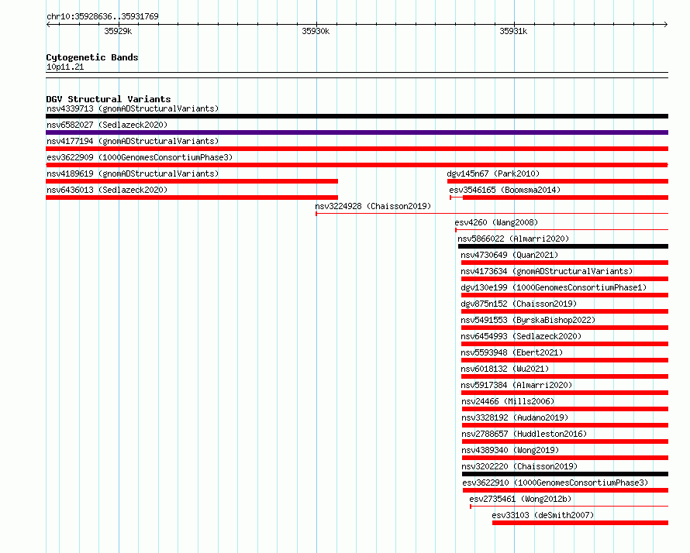Select nsv3224928 Chaisson2019 variant label
Screen dimensions: 690x553
pos(373,206)
